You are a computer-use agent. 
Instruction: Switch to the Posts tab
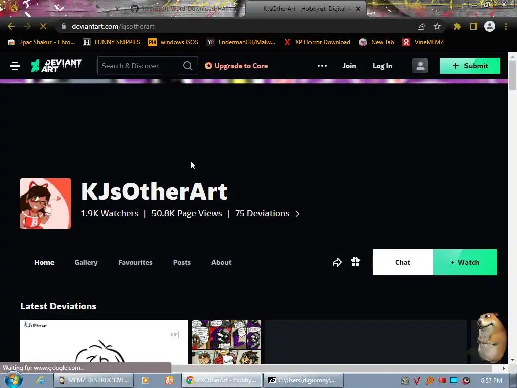(182, 262)
